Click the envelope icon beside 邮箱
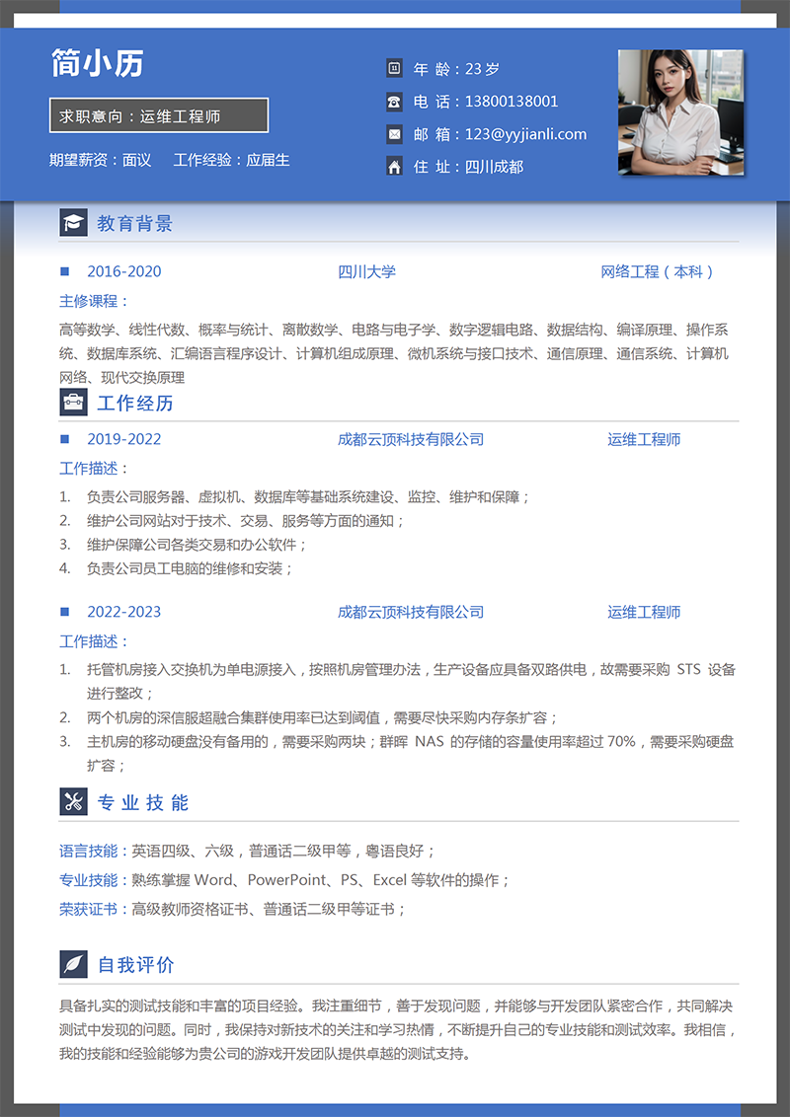The height and width of the screenshot is (1117, 790). 394,134
